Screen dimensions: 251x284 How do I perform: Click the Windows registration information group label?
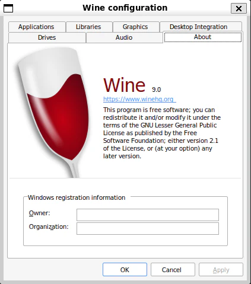tap(77, 197)
